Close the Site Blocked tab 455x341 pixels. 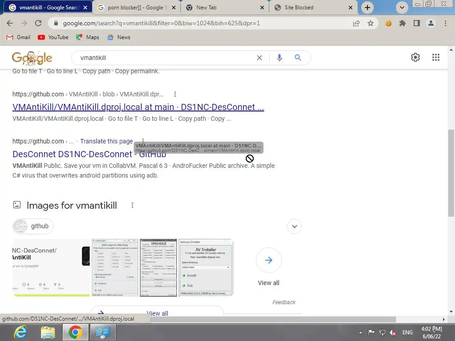coord(351,8)
